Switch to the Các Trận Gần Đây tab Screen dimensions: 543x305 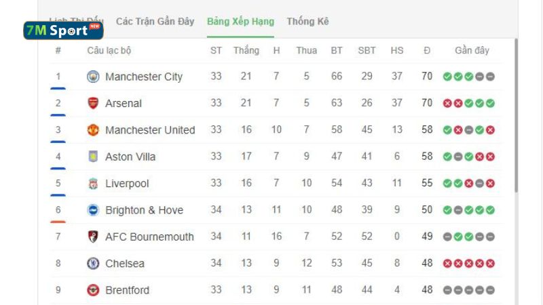click(x=155, y=22)
